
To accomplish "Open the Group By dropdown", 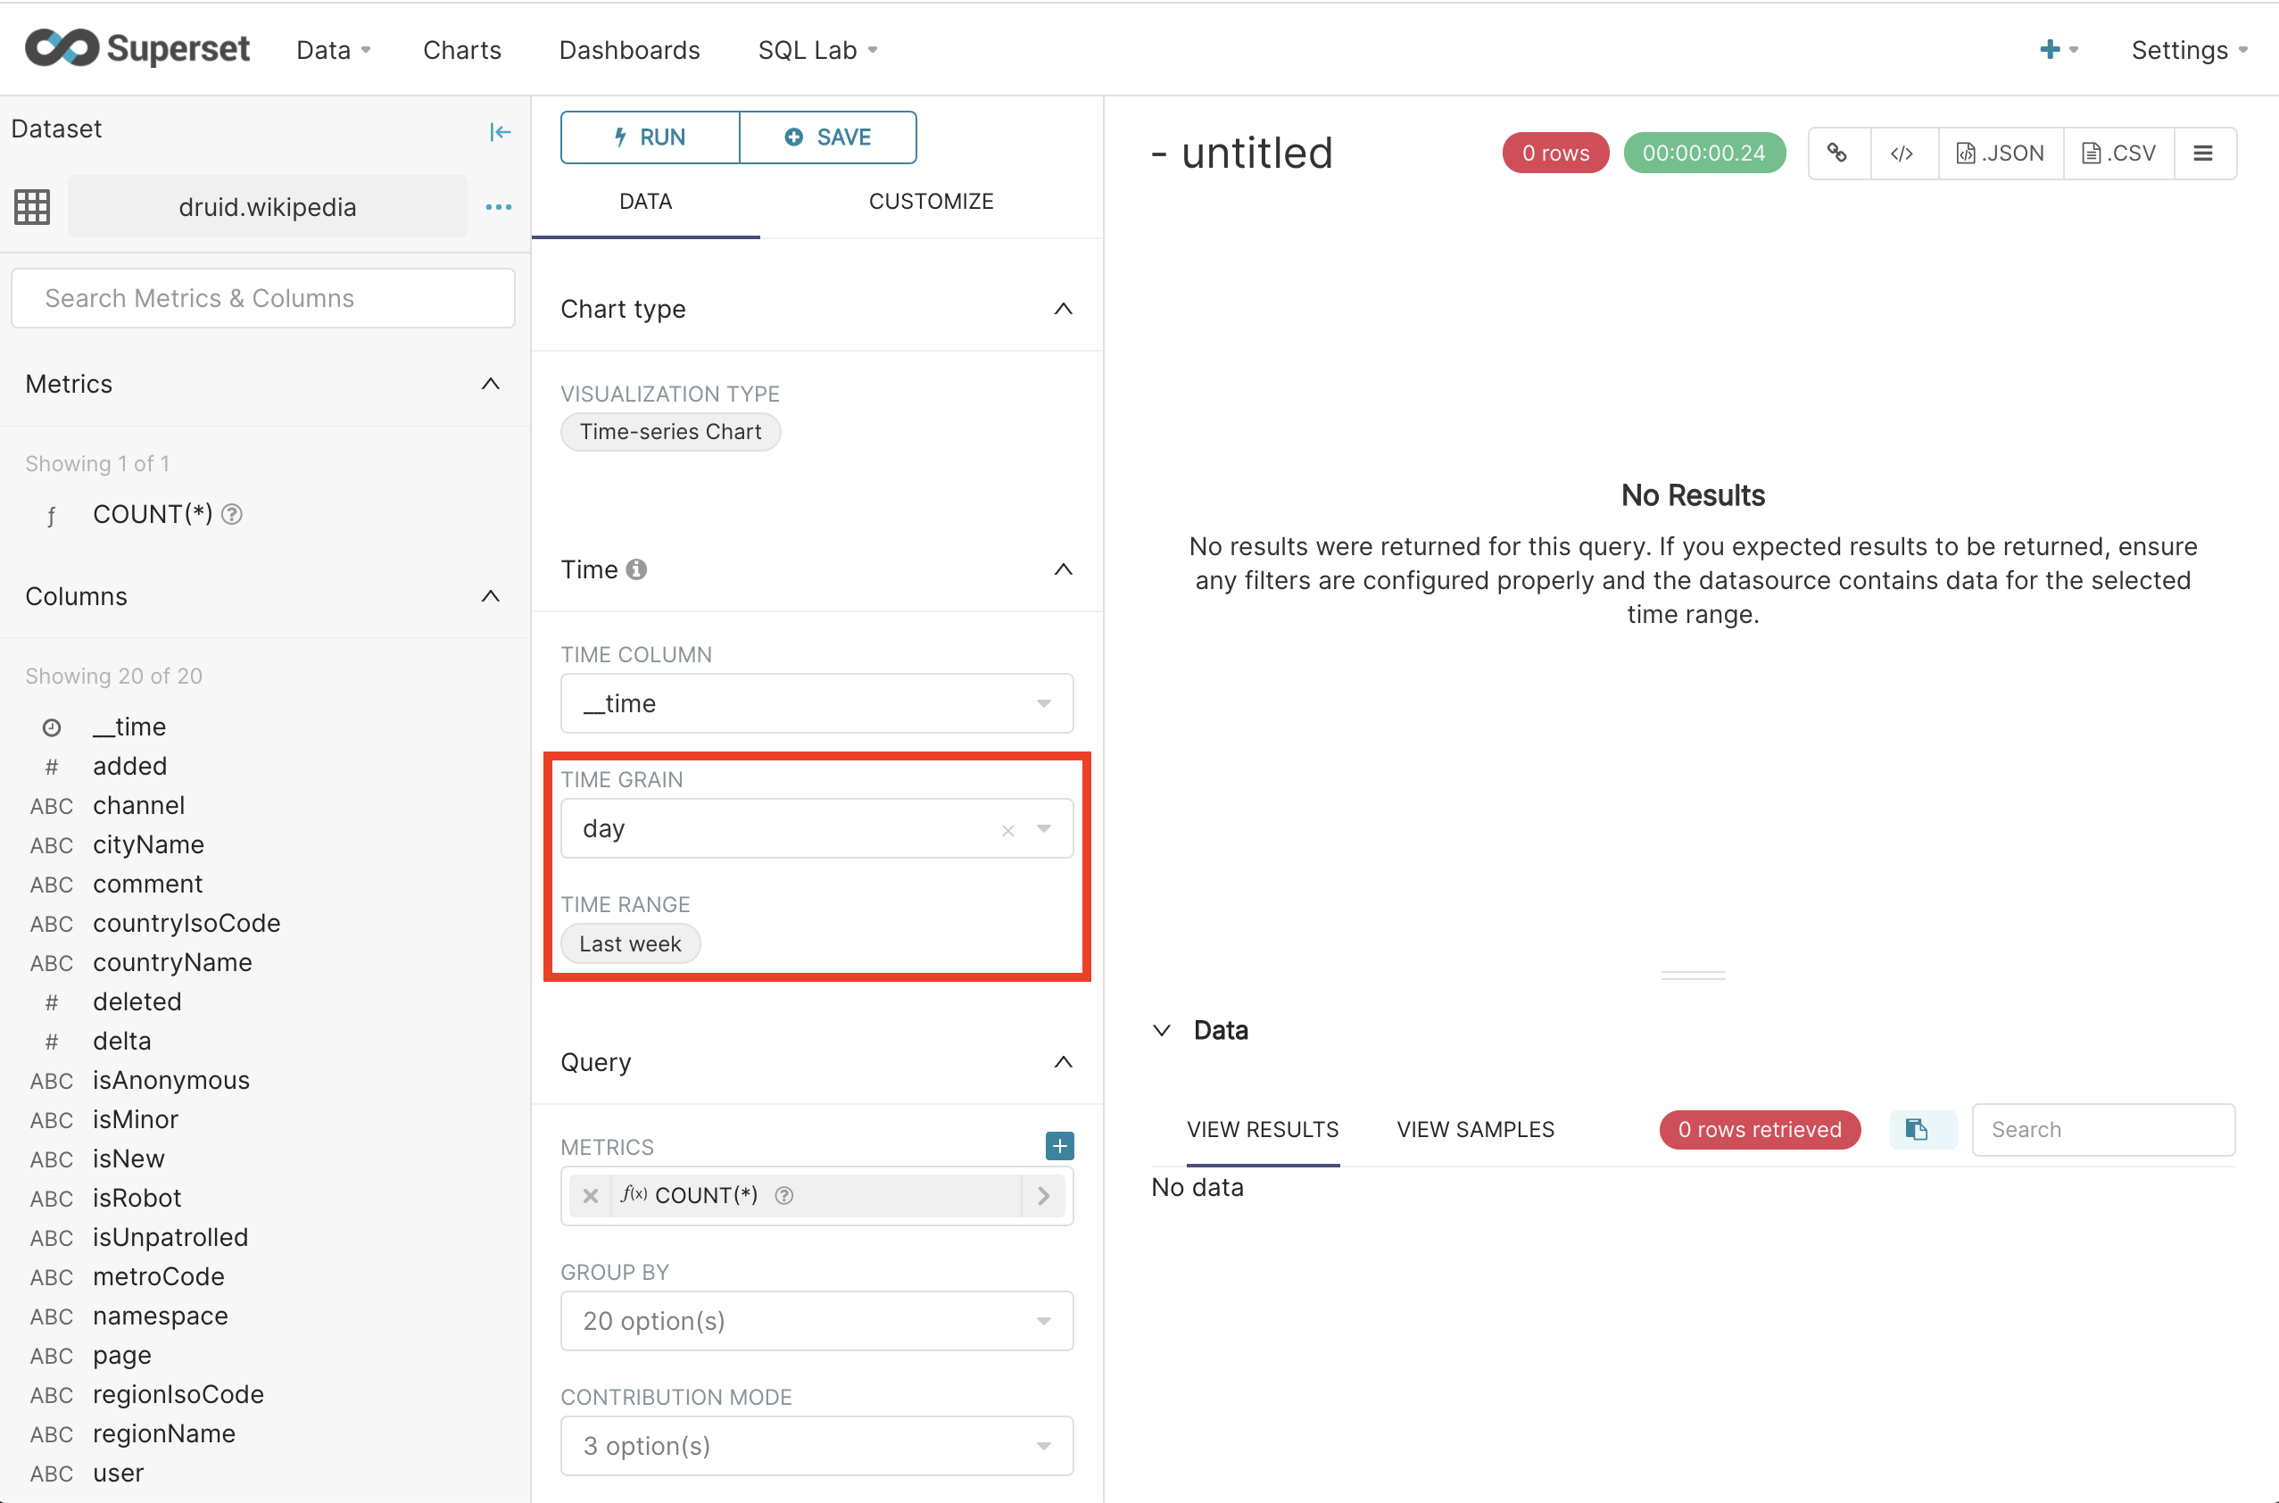I will 816,1321.
